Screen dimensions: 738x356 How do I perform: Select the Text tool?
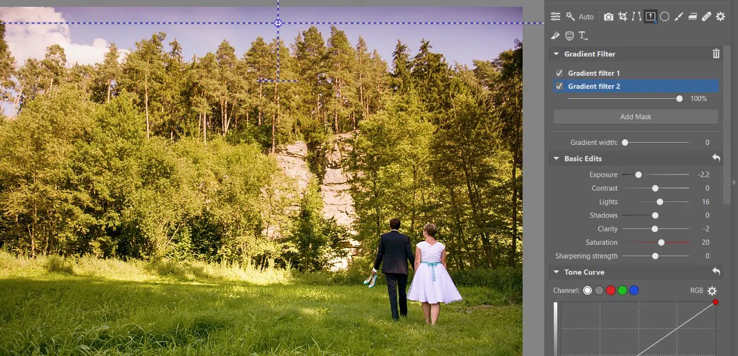pyautogui.click(x=582, y=35)
